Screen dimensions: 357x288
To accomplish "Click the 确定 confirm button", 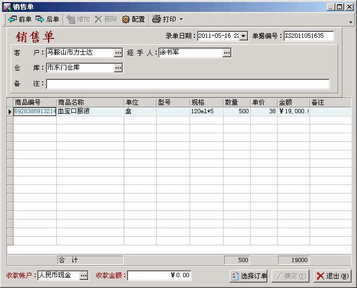I will (x=290, y=276).
